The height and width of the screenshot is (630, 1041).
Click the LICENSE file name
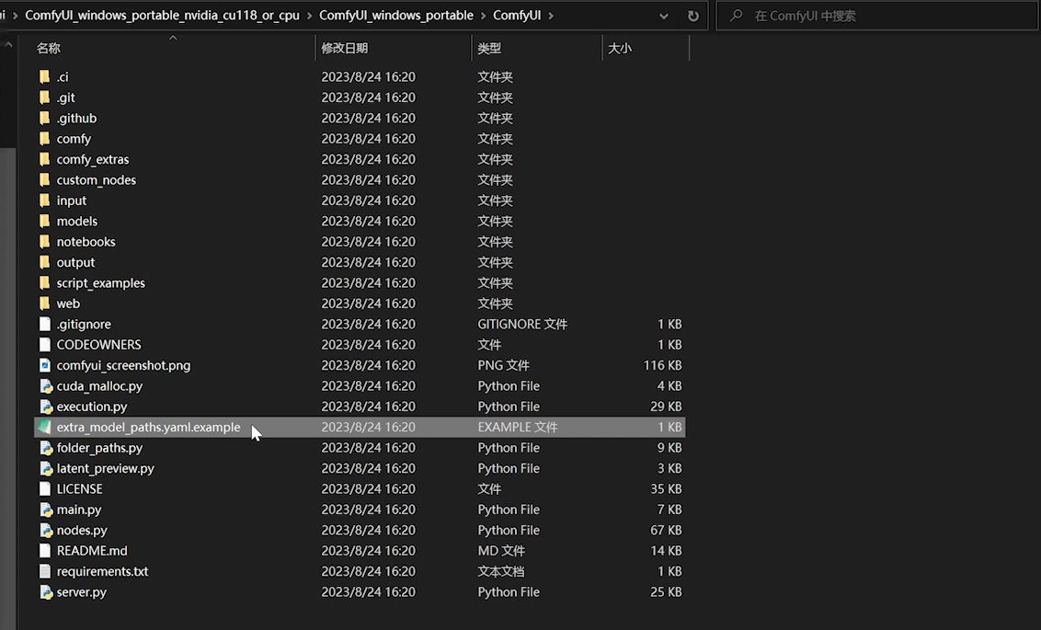point(80,489)
